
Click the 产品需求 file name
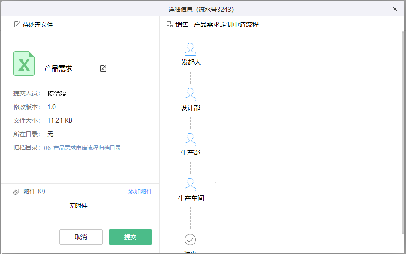58,68
